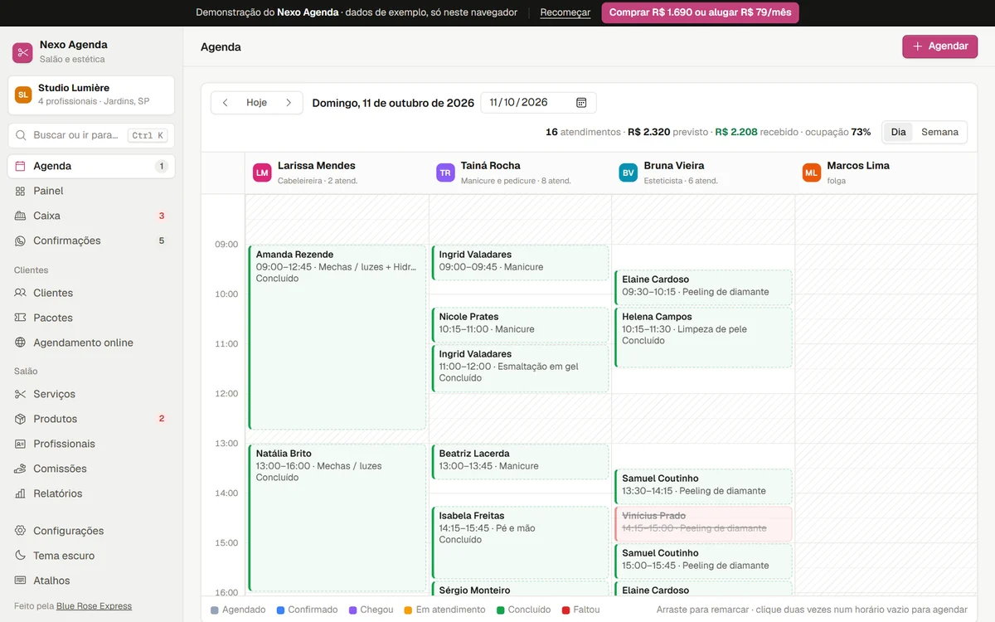Click the BV avatar for Bruna Vieira
Viewport: 995px width, 622px height.
click(629, 173)
